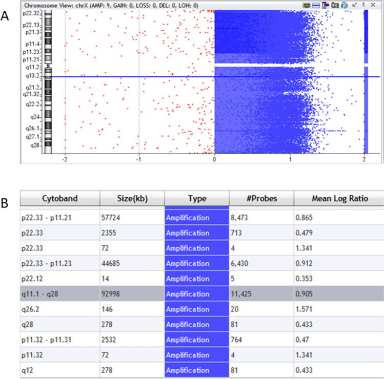Click size value 92998

tap(111, 293)
